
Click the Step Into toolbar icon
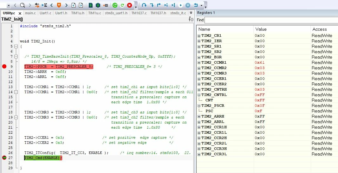point(152,5)
